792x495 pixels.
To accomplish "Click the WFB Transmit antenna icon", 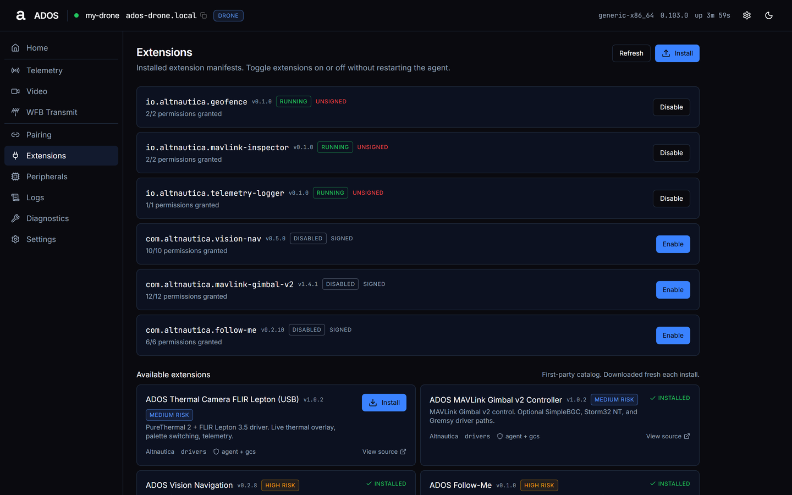I will [x=15, y=112].
